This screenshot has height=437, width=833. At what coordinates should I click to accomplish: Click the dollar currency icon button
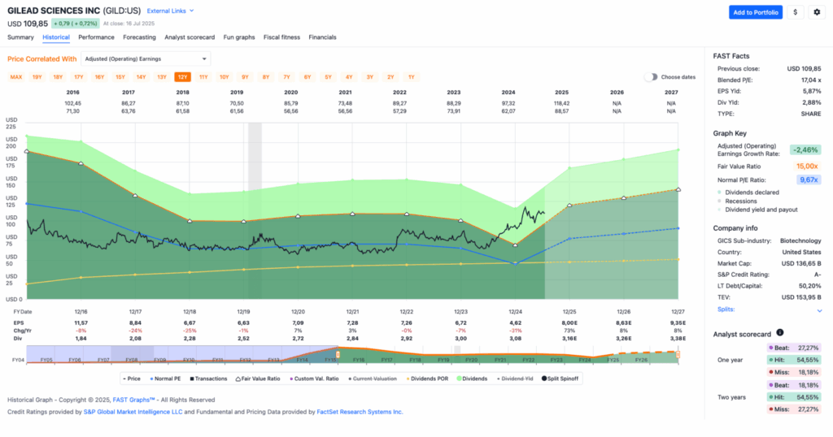click(796, 12)
